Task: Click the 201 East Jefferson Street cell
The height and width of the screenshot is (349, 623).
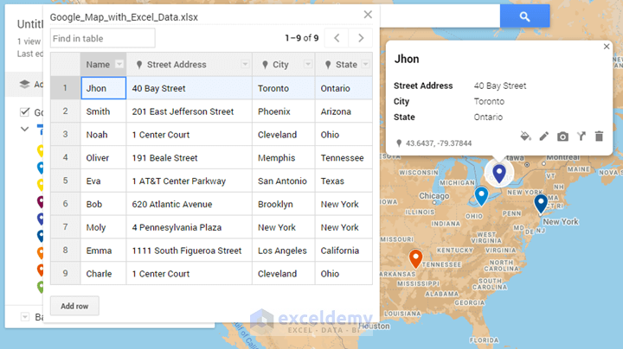Action: [189, 111]
